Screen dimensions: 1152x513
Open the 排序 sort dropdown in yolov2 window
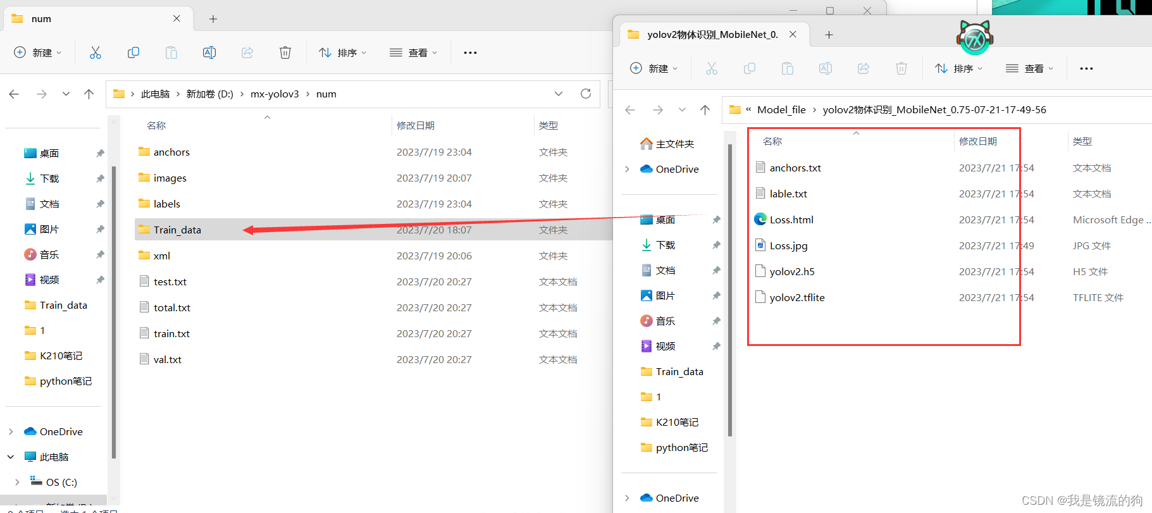(x=959, y=68)
